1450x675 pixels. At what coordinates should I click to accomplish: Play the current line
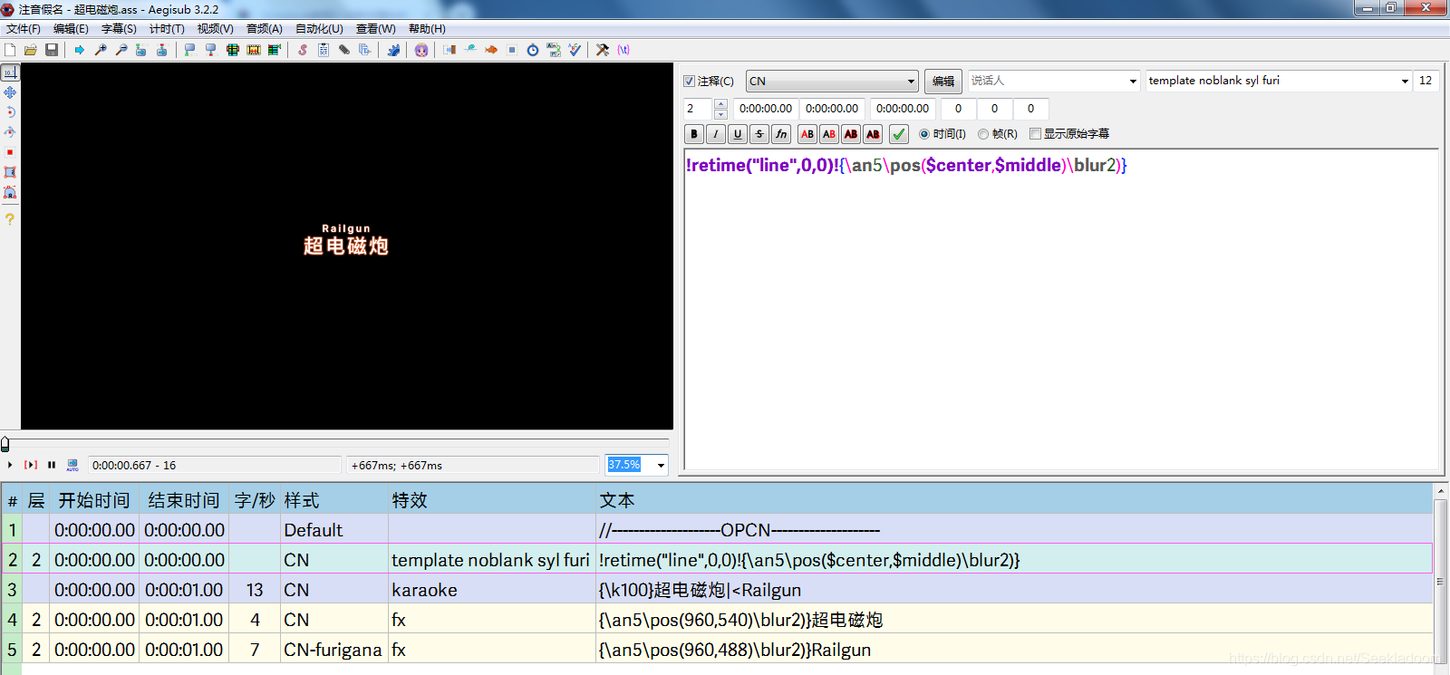(31, 465)
